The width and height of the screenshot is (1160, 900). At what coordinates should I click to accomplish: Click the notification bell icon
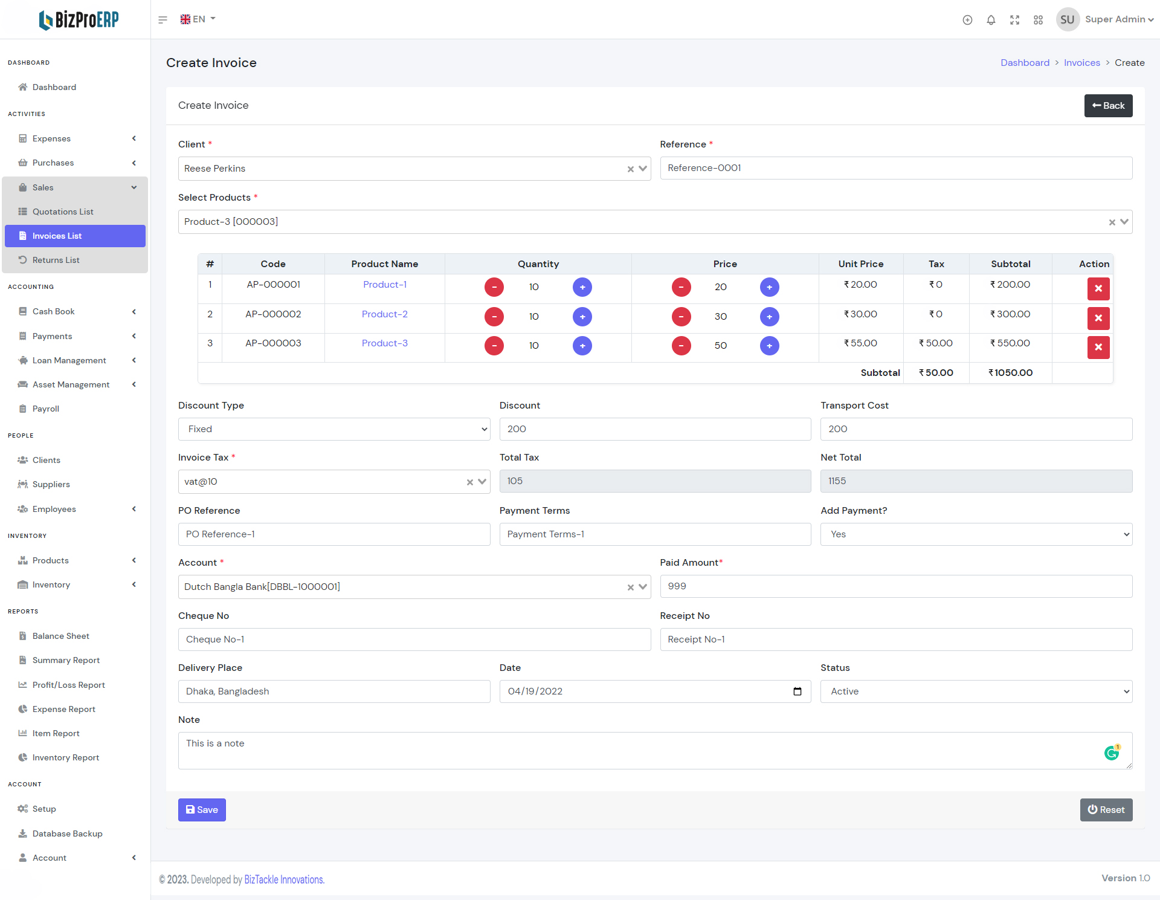tap(991, 20)
